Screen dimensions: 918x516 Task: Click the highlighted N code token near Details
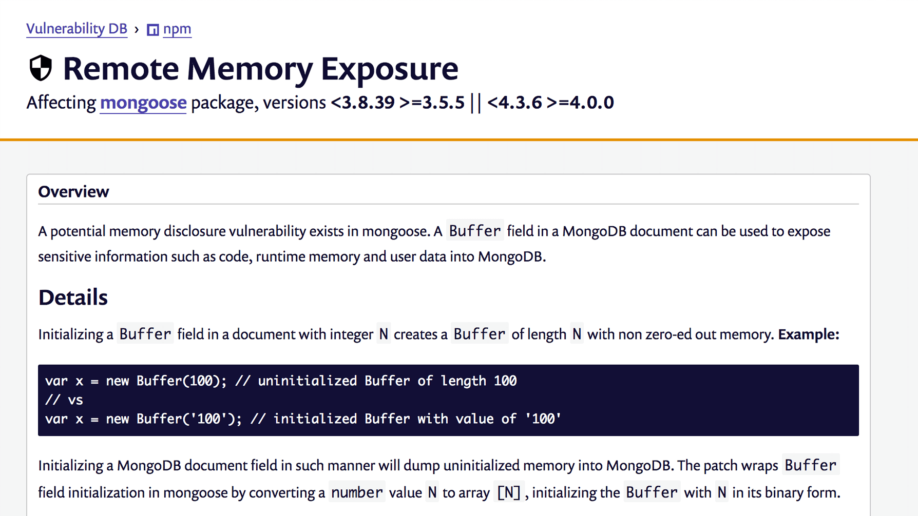pyautogui.click(x=383, y=333)
